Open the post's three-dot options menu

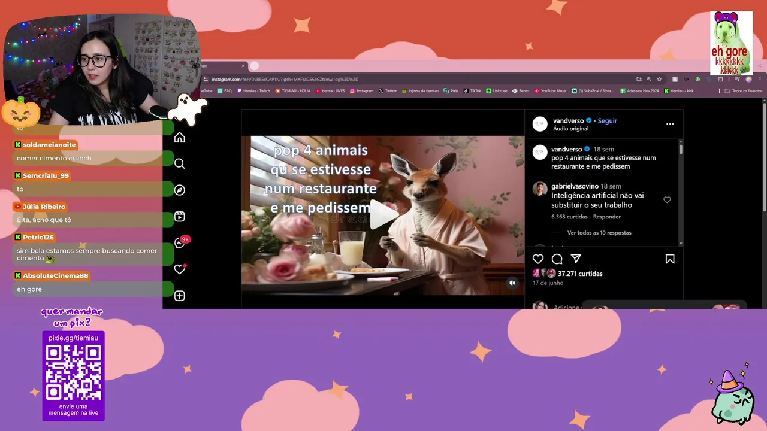pyautogui.click(x=670, y=124)
